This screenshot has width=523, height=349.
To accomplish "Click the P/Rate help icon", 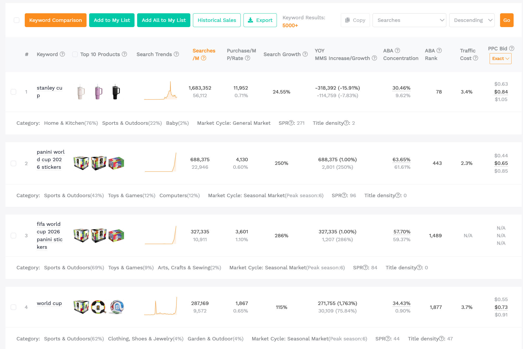I will coord(247,58).
